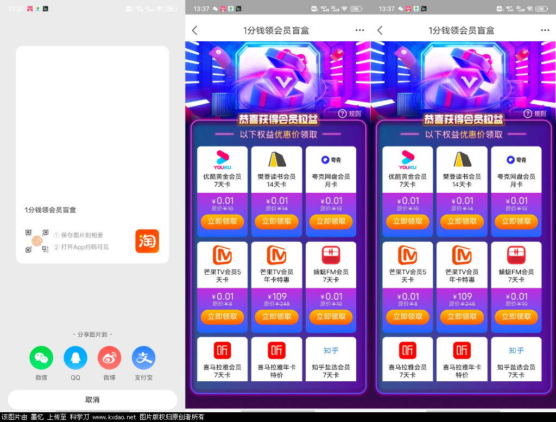Tap the 喜马拉雅年卡特价 card on the middle screen
This screenshot has height=422, width=556.
276,359
